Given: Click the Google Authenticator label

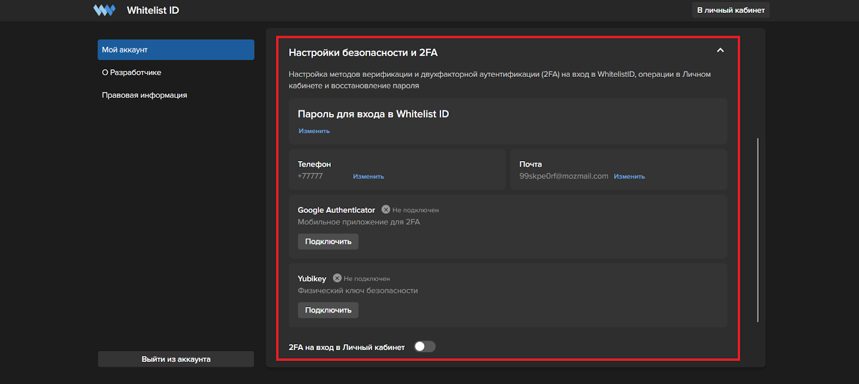Looking at the screenshot, I should coord(336,210).
